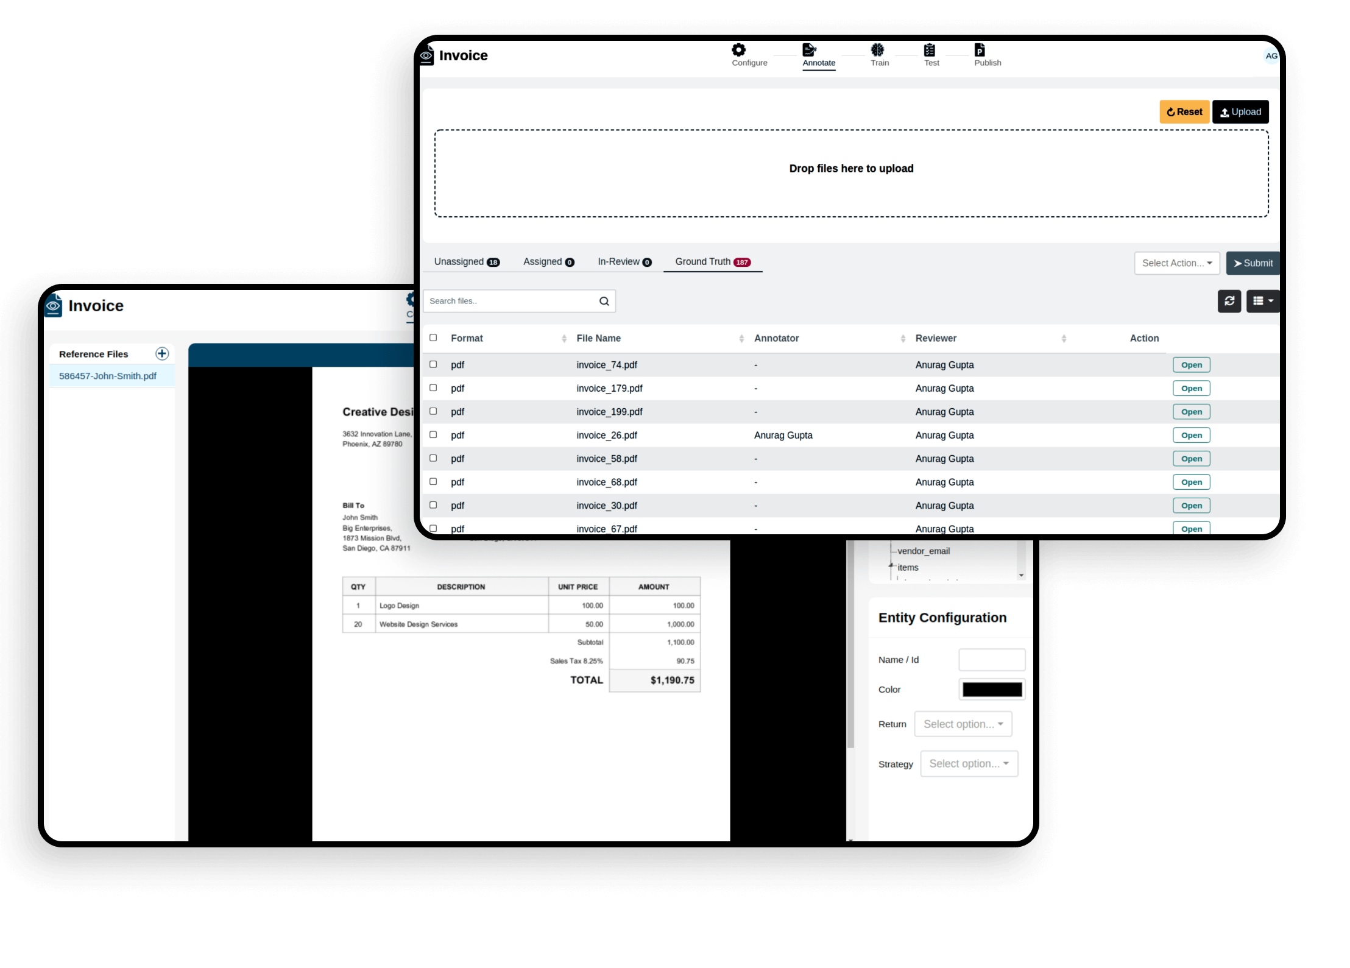Switch to the In-Review tab

click(624, 262)
